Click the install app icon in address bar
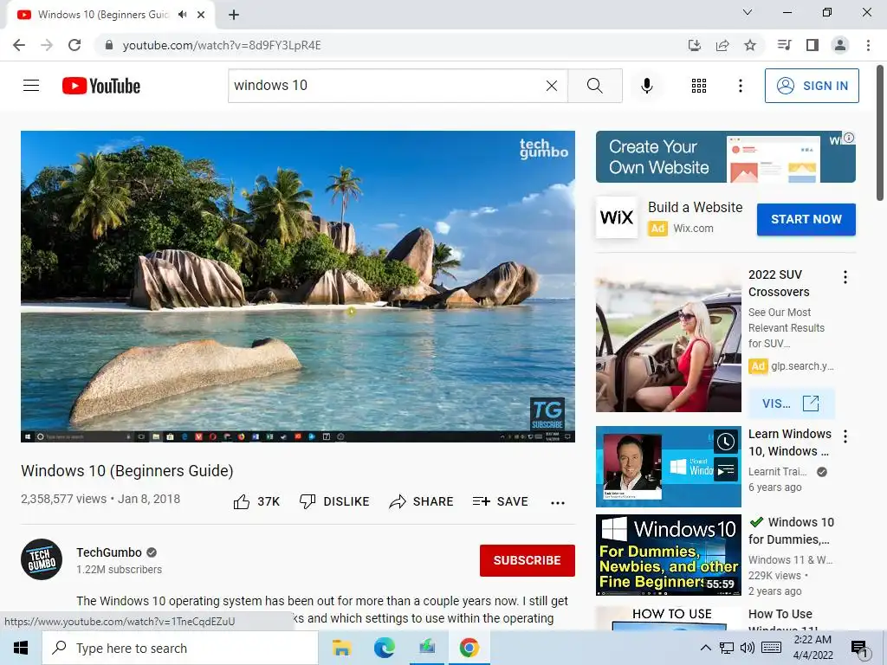The height and width of the screenshot is (665, 887). [694, 45]
